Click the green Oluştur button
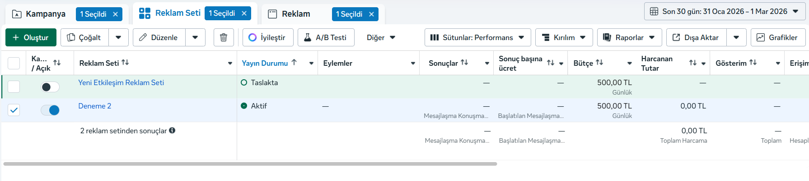 coord(31,37)
